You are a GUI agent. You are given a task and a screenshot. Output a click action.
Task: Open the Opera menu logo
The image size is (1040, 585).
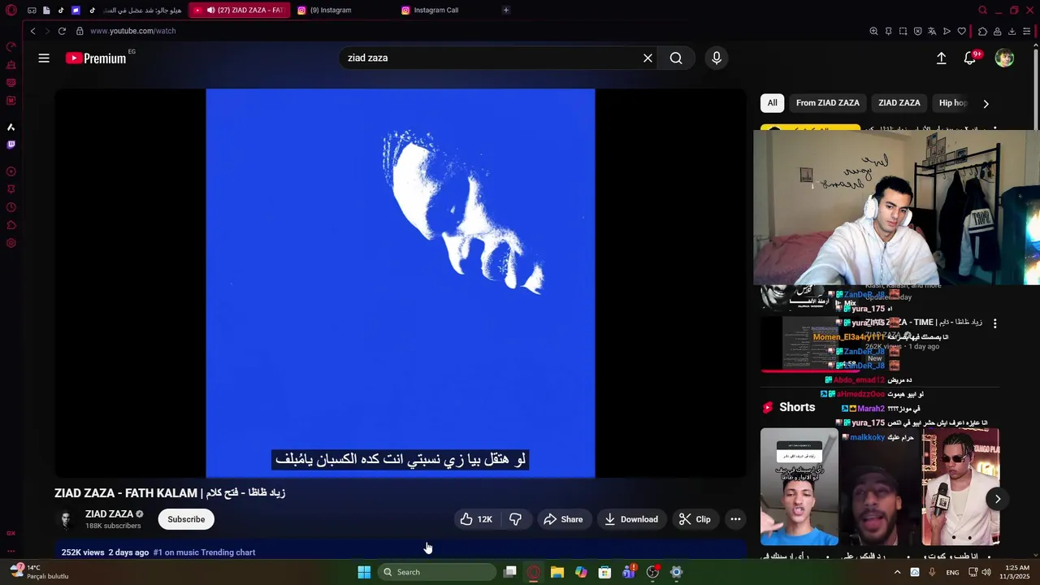coord(11,11)
